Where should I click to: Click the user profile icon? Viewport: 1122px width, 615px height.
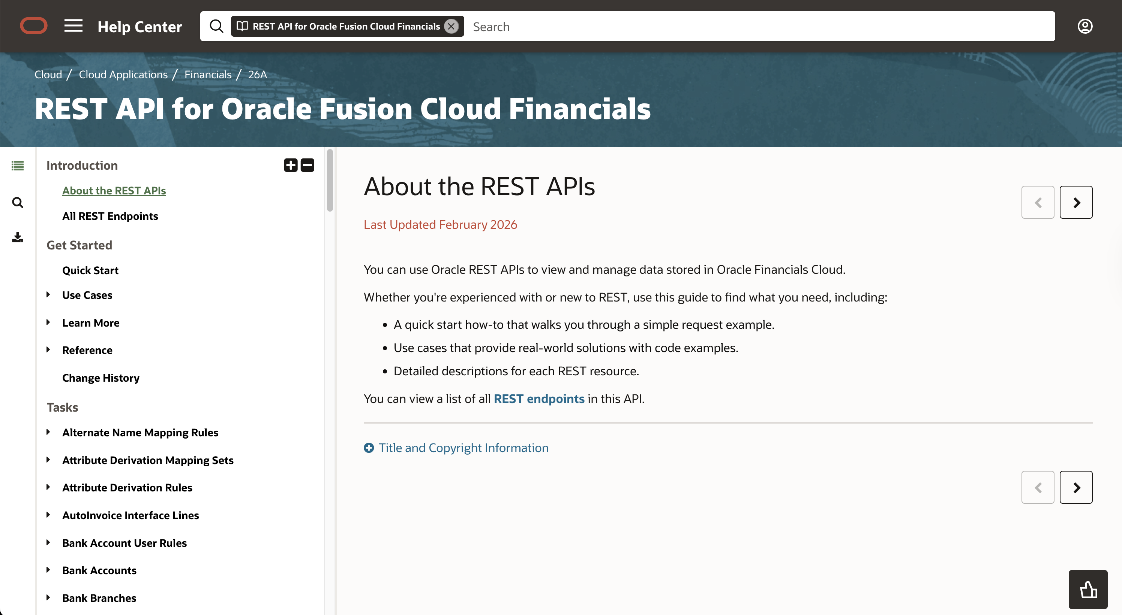[1084, 27]
